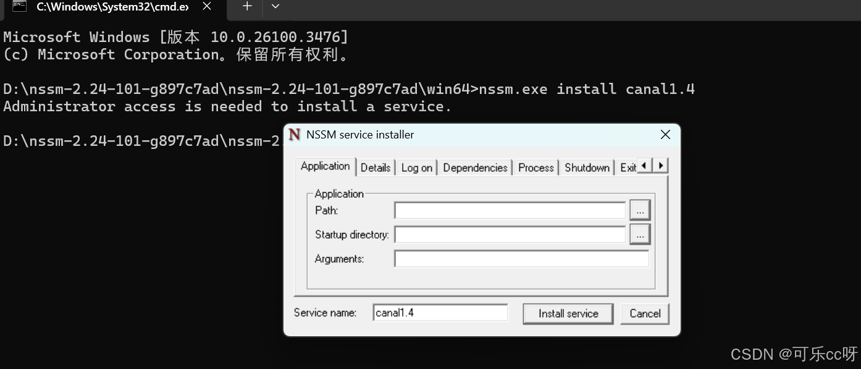Screen dimensions: 861x369
Task: Click the Arguments input field
Action: tap(522, 258)
